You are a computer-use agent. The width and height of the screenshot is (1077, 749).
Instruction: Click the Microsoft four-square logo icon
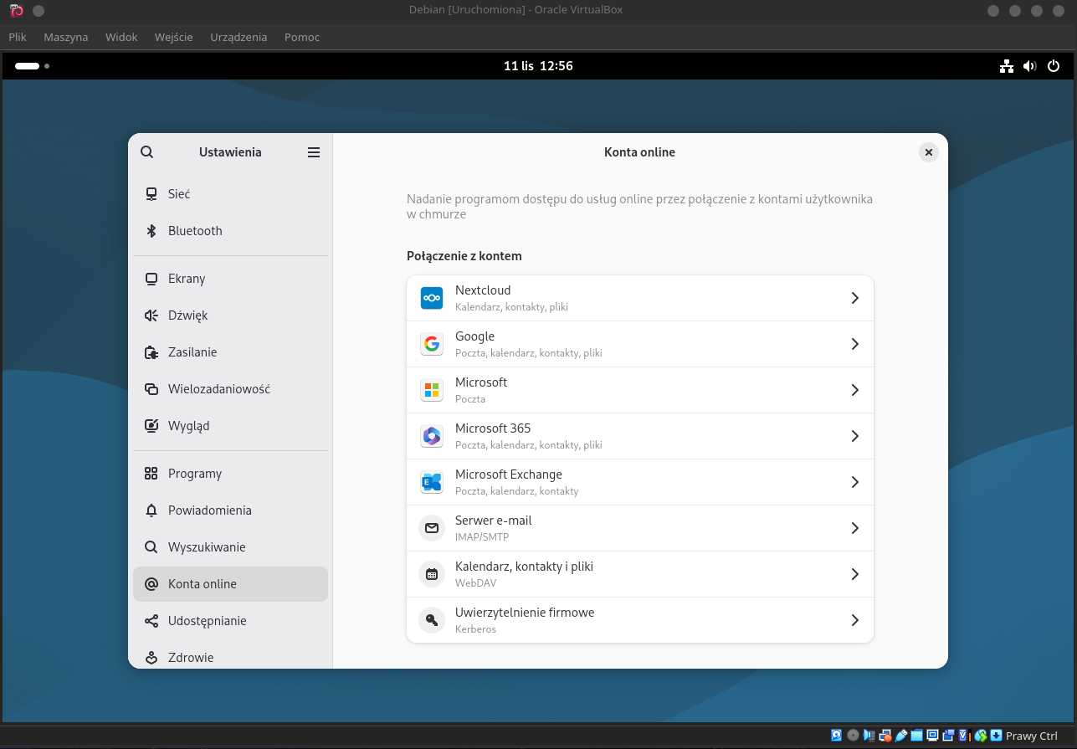tap(432, 390)
